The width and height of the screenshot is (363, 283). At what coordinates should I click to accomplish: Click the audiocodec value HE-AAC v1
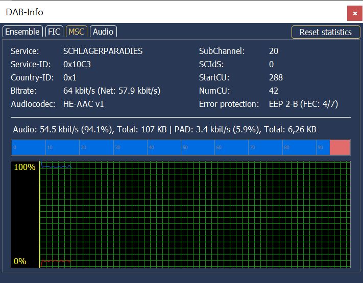point(86,104)
